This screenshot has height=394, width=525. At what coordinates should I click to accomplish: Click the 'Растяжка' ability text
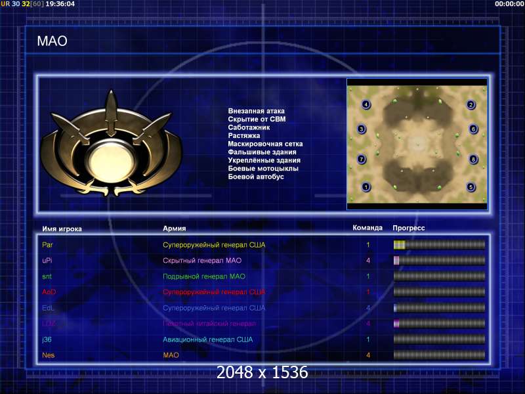coord(243,136)
